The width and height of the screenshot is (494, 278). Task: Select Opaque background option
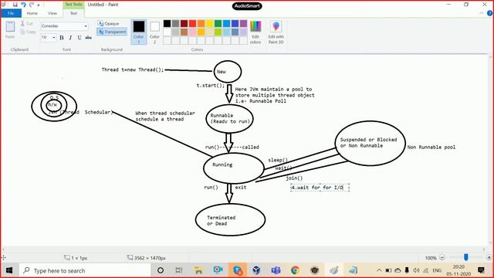pos(108,24)
